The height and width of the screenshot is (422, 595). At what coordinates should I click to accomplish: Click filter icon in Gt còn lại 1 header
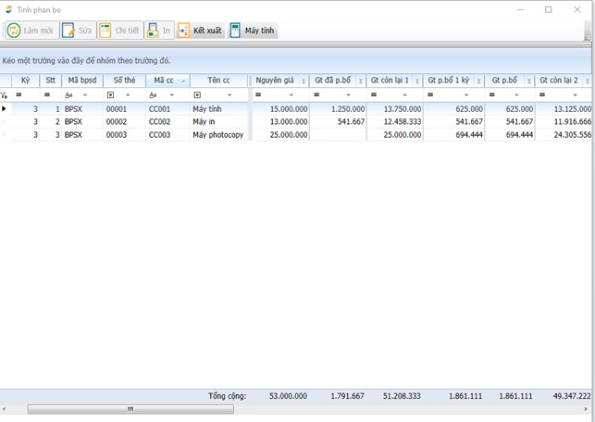[416, 81]
